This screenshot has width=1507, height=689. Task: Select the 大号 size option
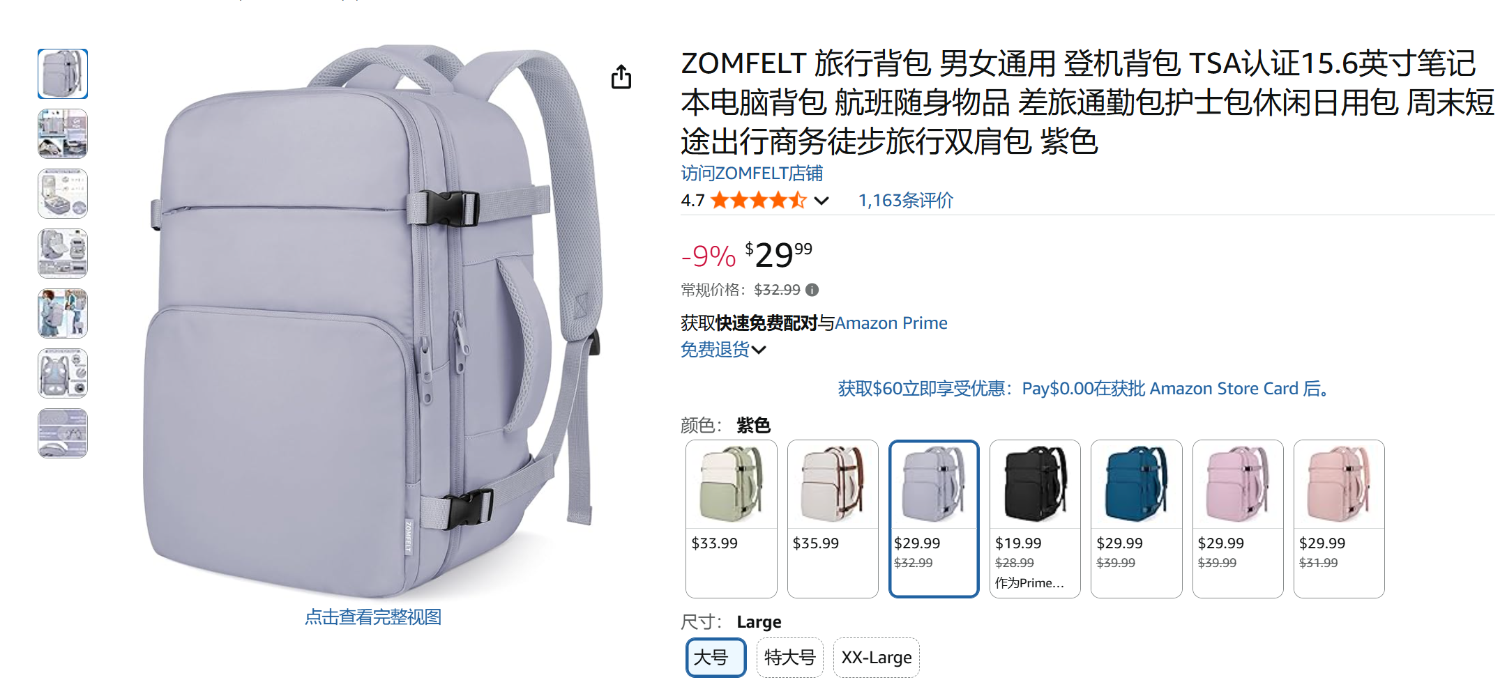point(716,657)
